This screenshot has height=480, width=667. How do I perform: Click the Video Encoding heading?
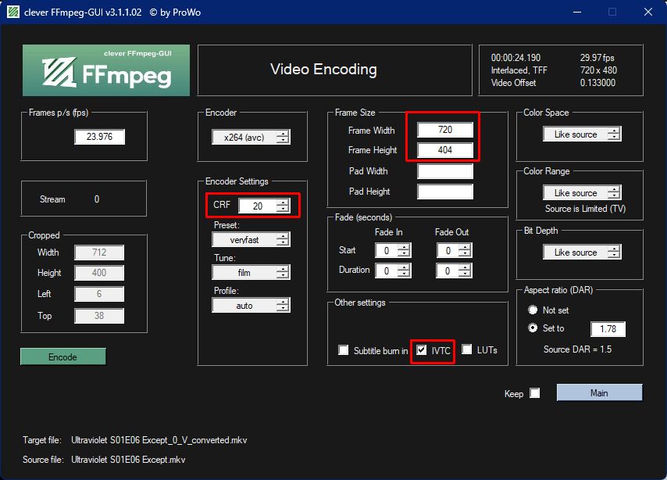(x=323, y=69)
